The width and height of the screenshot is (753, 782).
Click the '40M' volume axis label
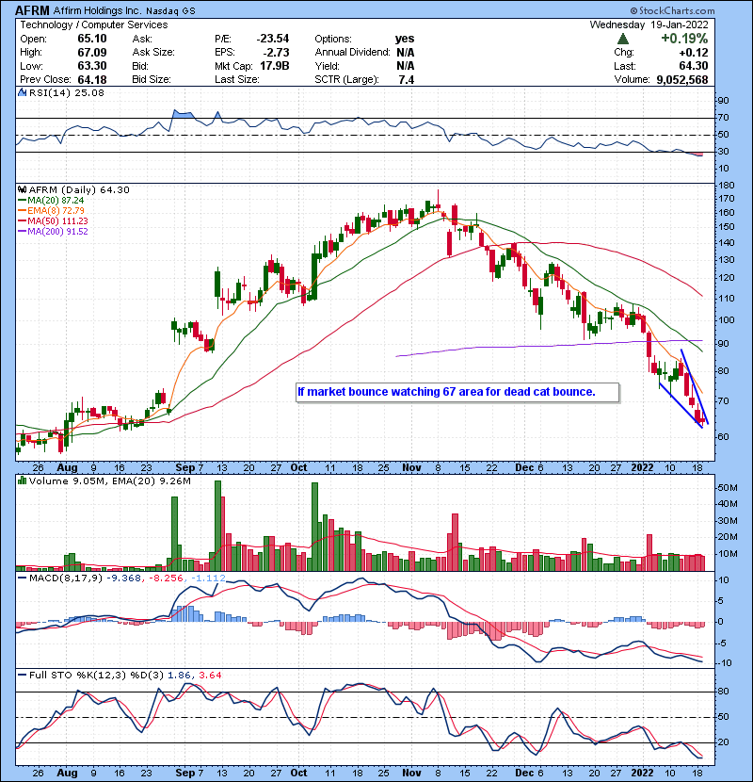[x=728, y=504]
